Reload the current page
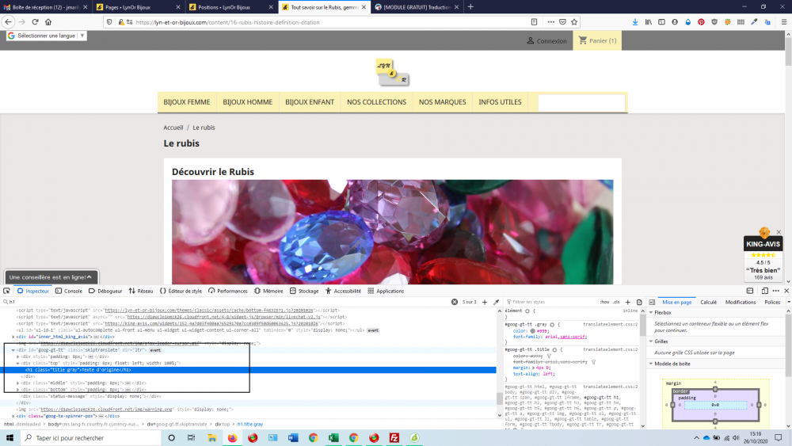The height and width of the screenshot is (446, 792). [35, 21]
